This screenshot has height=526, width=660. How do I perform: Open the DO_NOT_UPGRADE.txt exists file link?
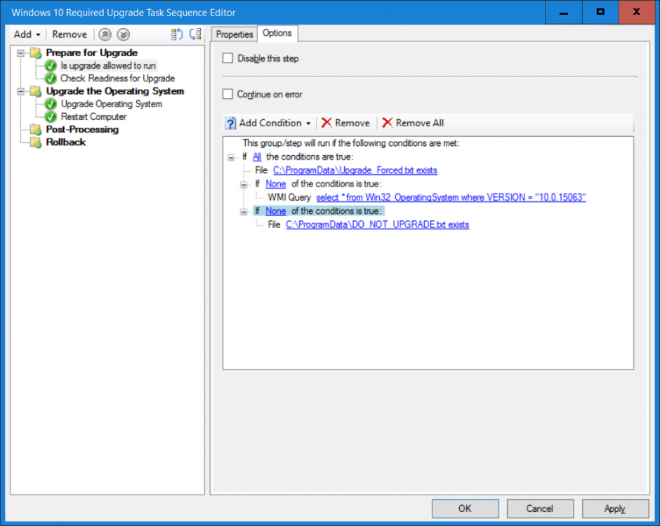tap(378, 224)
